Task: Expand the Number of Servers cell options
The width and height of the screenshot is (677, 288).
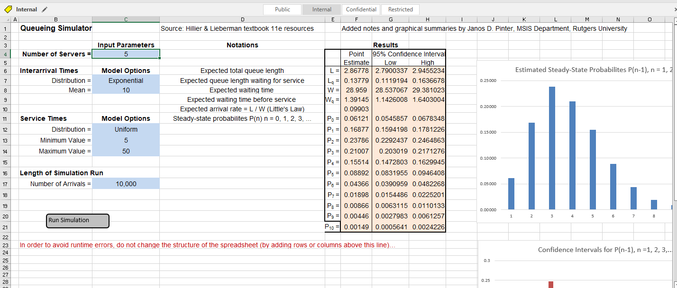Action: [126, 54]
